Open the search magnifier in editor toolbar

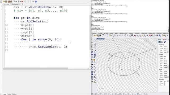point(15,2)
